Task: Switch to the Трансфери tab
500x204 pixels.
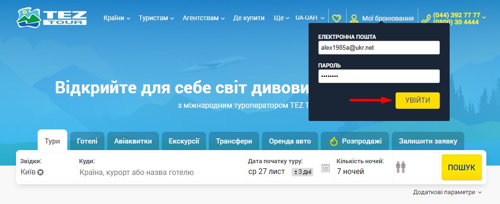Action: 234,141
